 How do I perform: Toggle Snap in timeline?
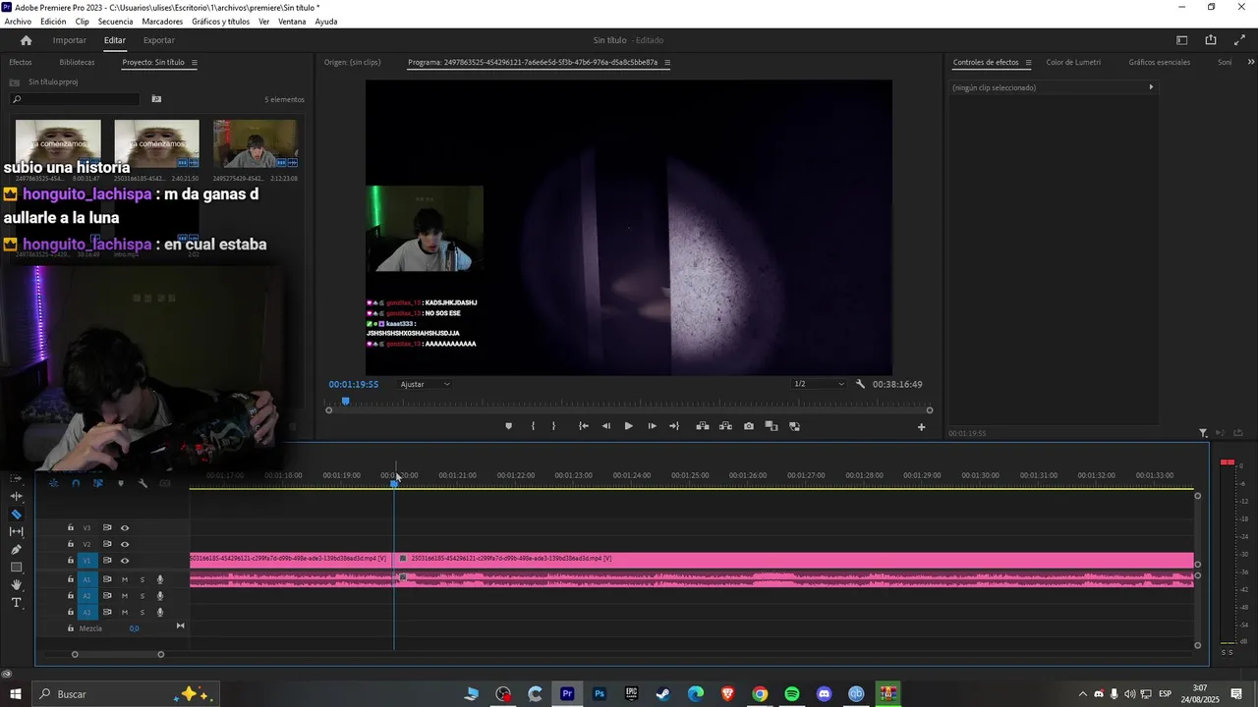(x=76, y=483)
